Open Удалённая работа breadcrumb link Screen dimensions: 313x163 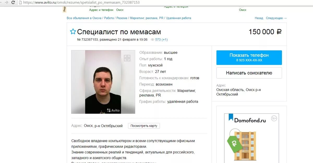[x=178, y=18]
